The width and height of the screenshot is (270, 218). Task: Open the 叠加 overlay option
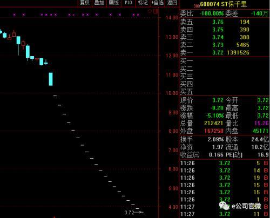pos(99,3)
